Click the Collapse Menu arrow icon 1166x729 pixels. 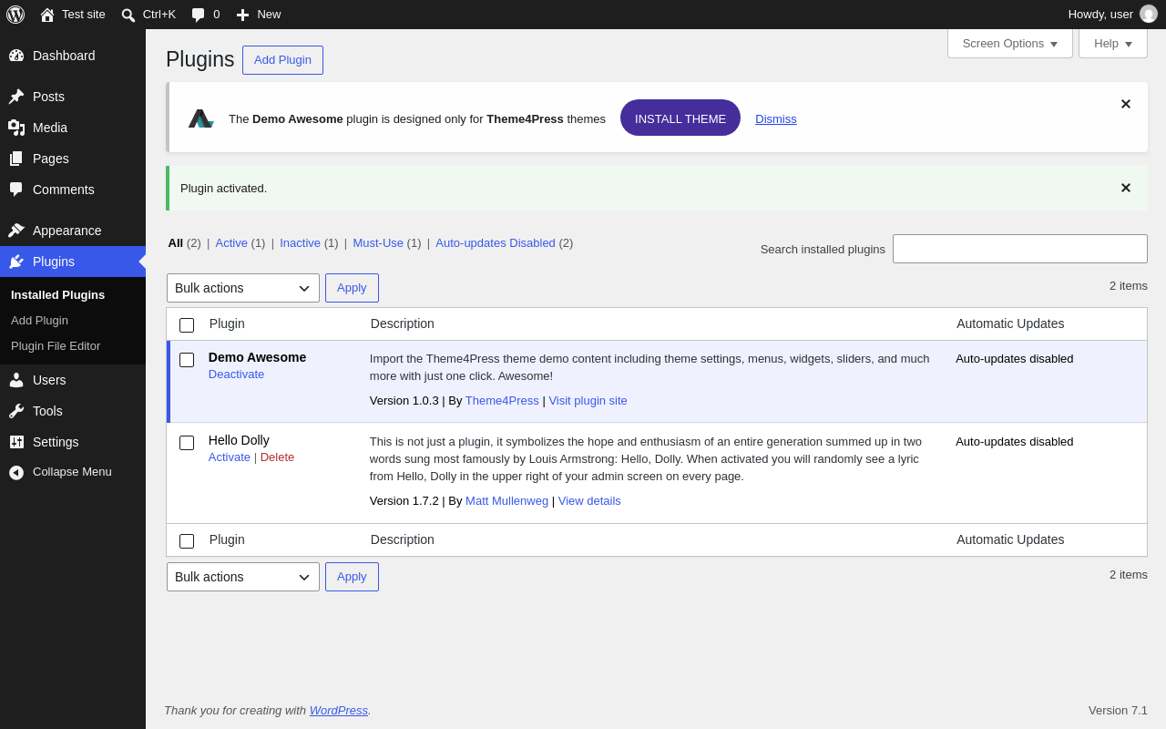pos(16,472)
